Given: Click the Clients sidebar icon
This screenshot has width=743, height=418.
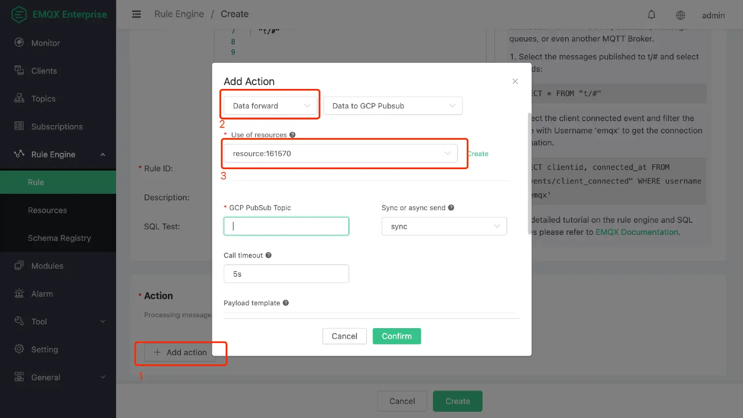Looking at the screenshot, I should coord(19,71).
